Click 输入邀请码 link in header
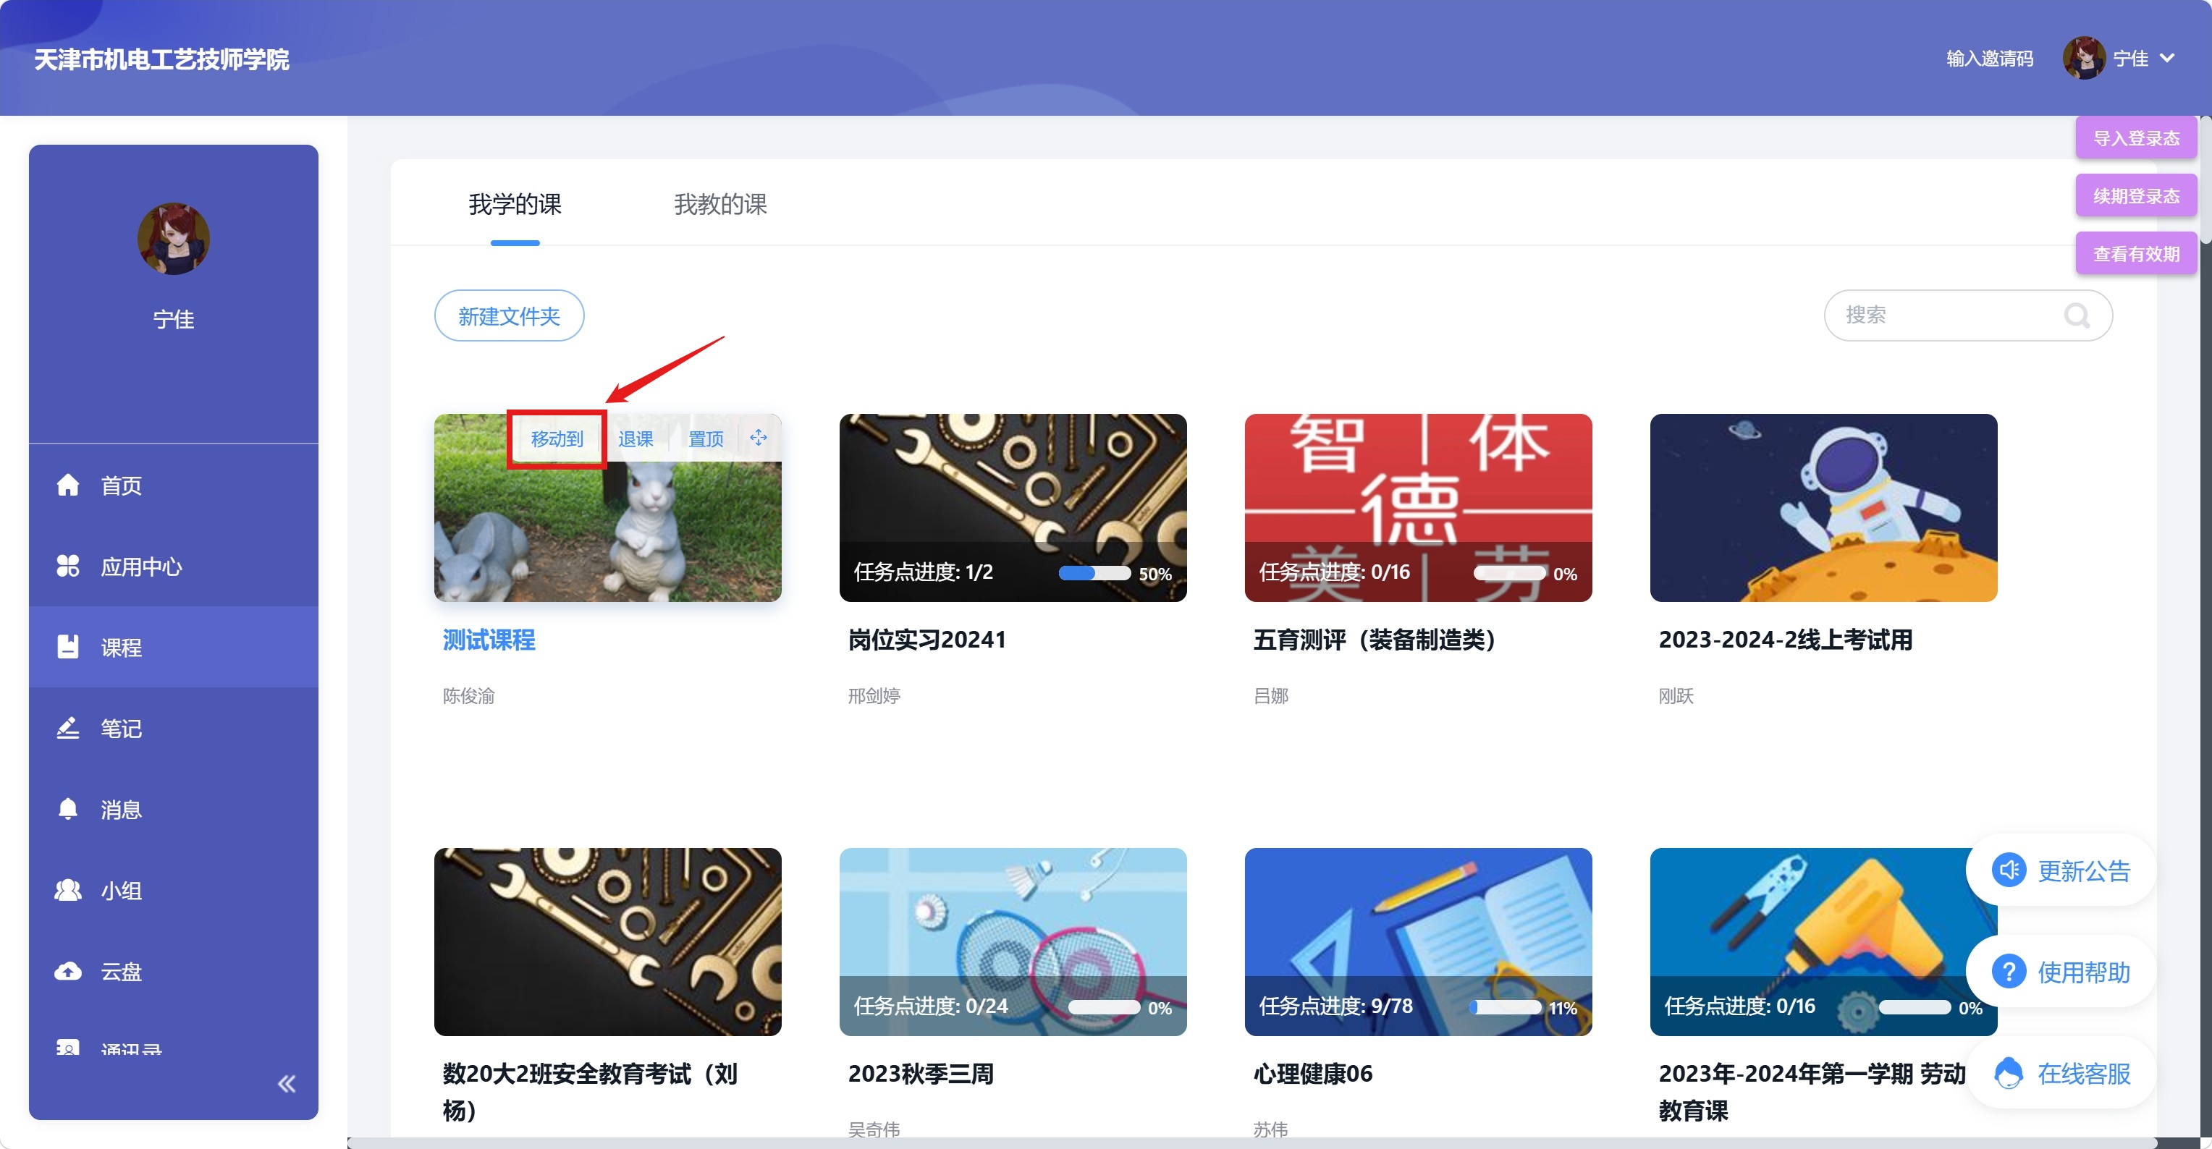2212x1149 pixels. [1989, 59]
